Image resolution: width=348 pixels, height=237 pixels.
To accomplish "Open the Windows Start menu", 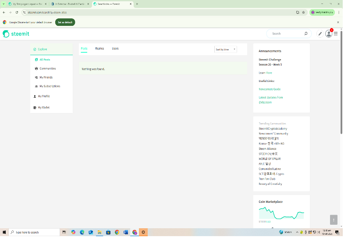I will coord(4,232).
